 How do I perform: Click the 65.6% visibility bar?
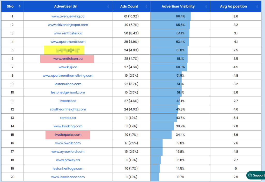[170, 25]
